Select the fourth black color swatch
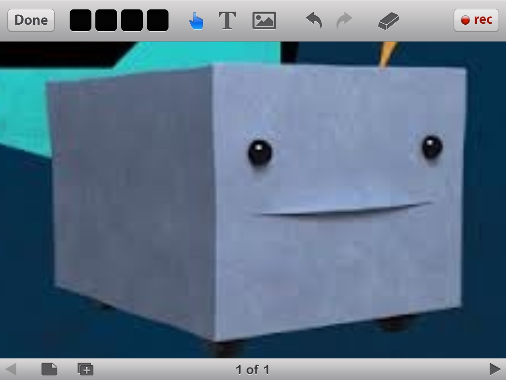This screenshot has width=506, height=380. click(x=158, y=20)
